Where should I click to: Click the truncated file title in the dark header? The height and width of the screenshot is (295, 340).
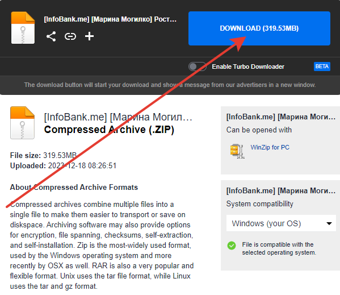coord(110,19)
